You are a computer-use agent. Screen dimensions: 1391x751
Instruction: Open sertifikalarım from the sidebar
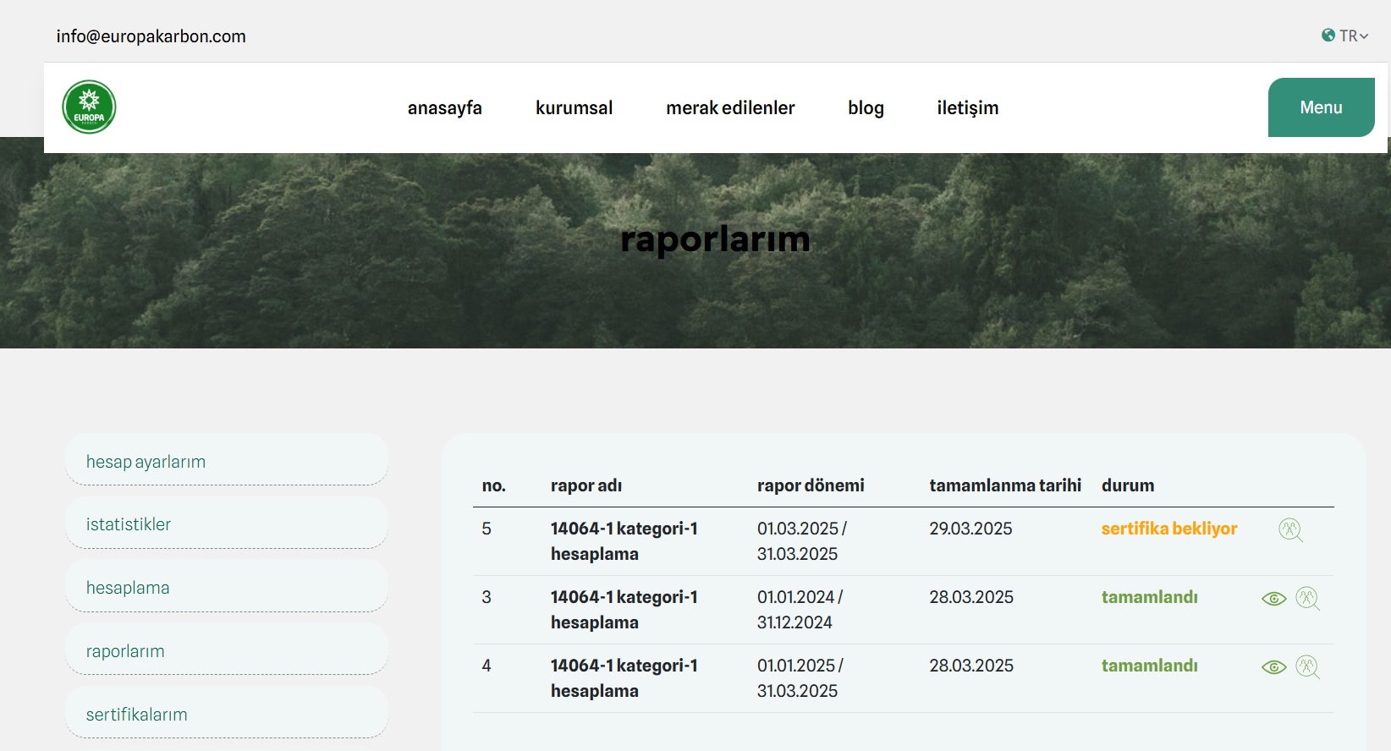click(x=136, y=715)
